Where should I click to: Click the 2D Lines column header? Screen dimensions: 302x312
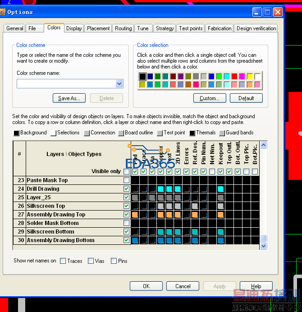tap(178, 153)
